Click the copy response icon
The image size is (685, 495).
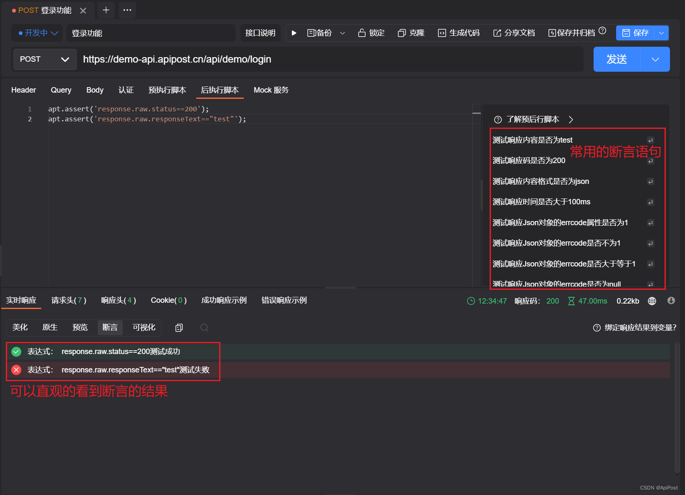(179, 328)
